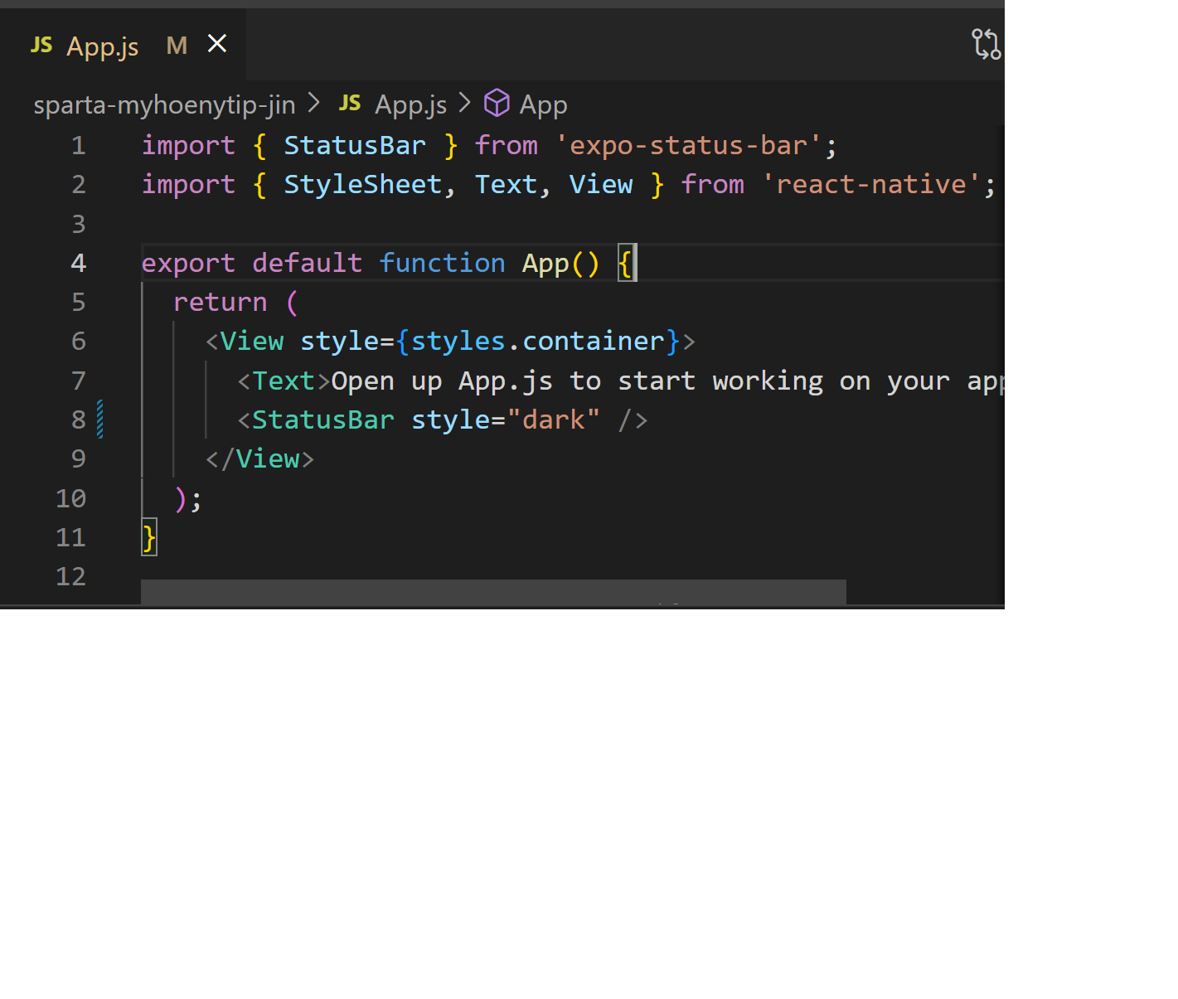The width and height of the screenshot is (1178, 999).
Task: Click the 'expo-status-bar' import string
Action: click(688, 146)
